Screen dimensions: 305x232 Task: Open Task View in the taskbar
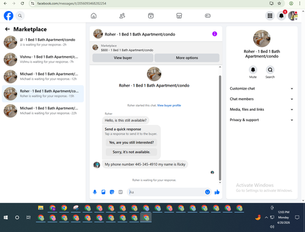pos(28,217)
